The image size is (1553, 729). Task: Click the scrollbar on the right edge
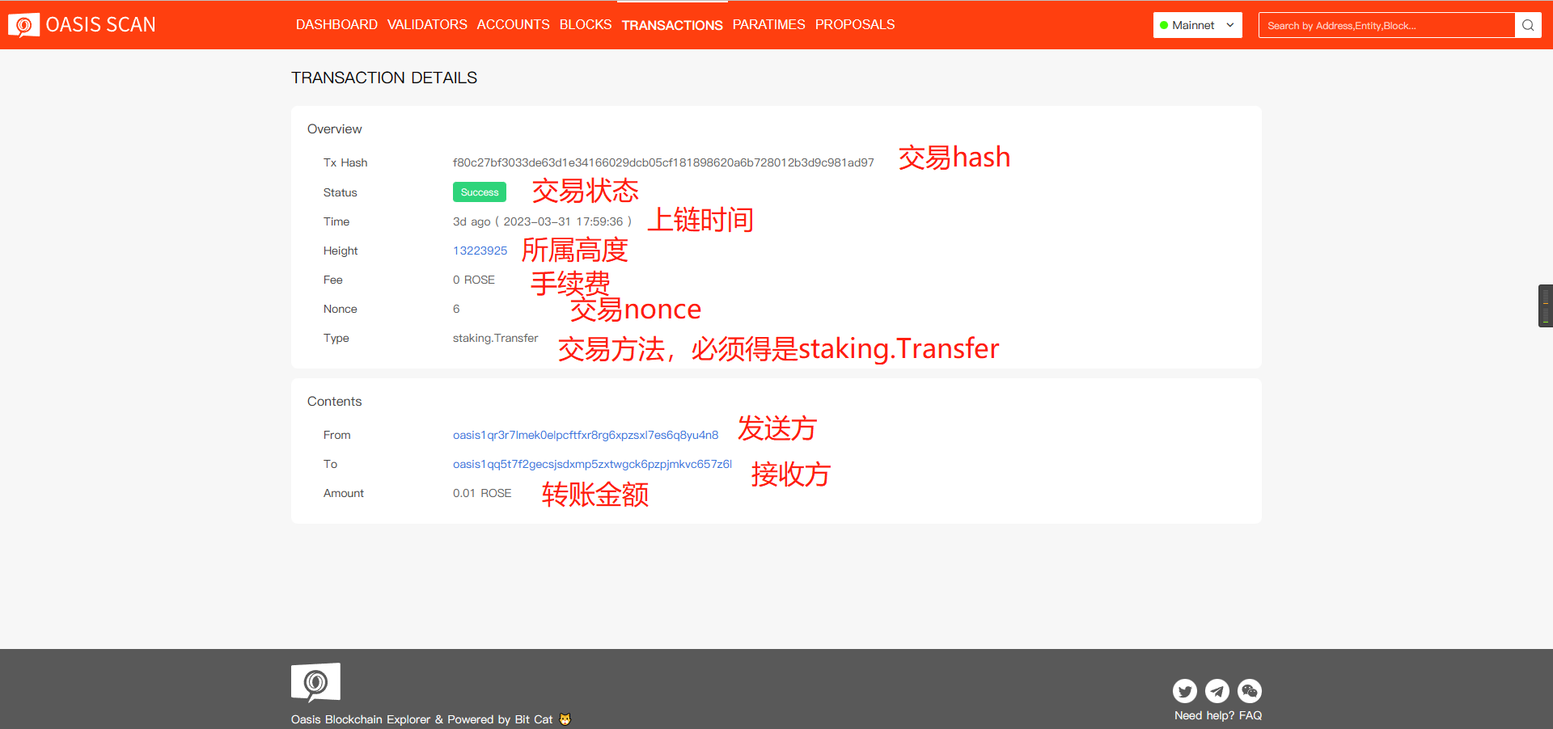(1546, 306)
